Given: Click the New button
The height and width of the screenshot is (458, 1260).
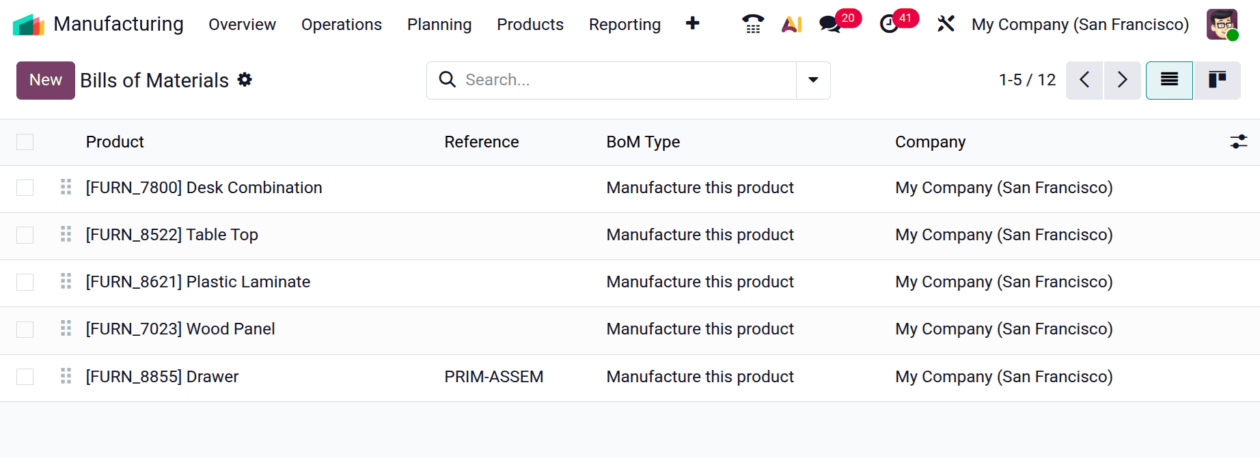Looking at the screenshot, I should 46,81.
